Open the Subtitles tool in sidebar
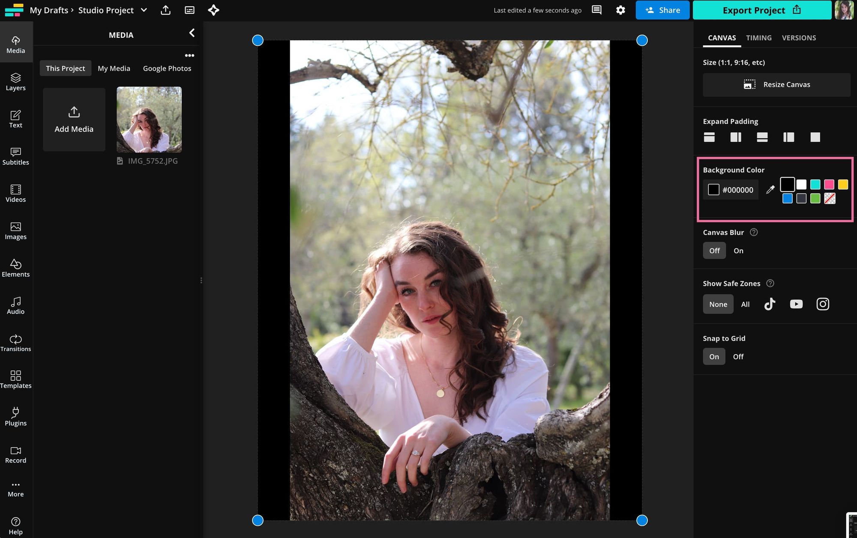Image resolution: width=857 pixels, height=538 pixels. pyautogui.click(x=16, y=156)
